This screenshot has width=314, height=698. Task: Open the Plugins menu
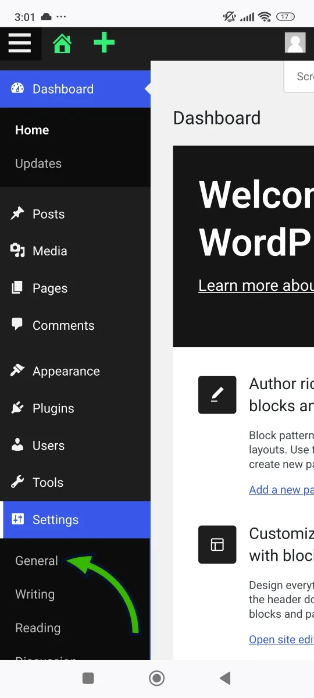click(75, 408)
